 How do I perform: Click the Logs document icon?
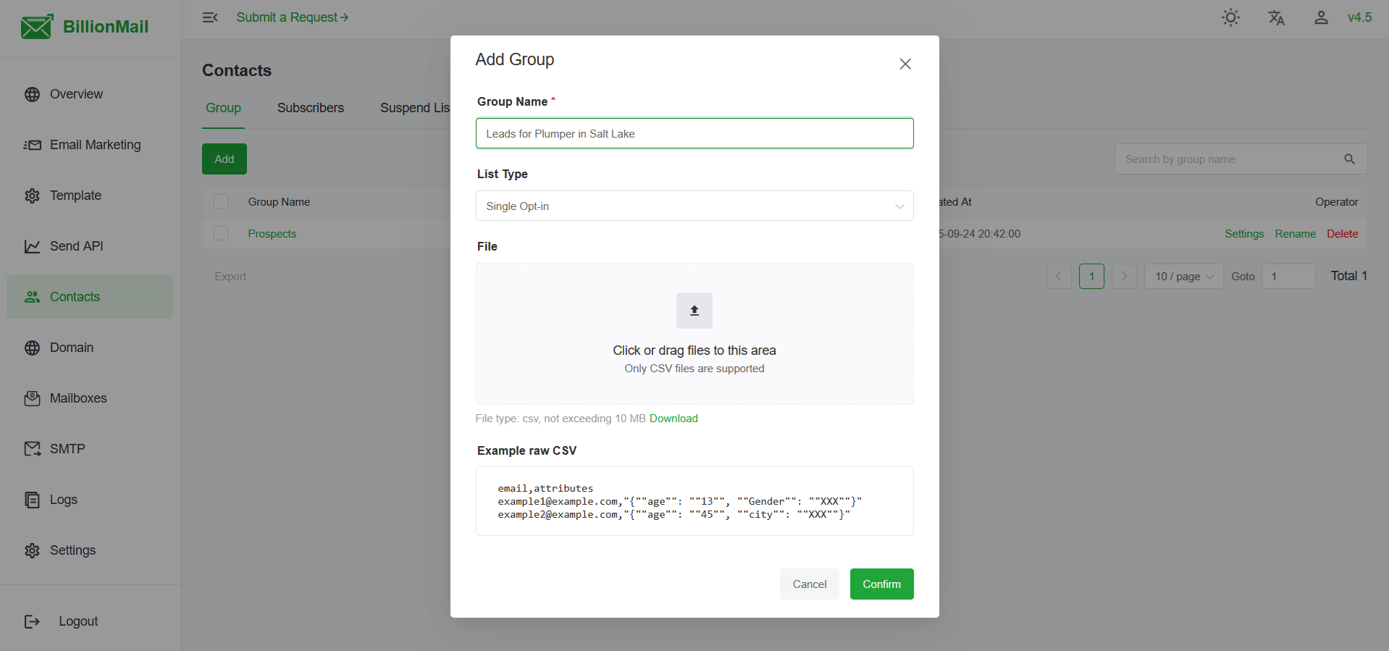tap(32, 500)
